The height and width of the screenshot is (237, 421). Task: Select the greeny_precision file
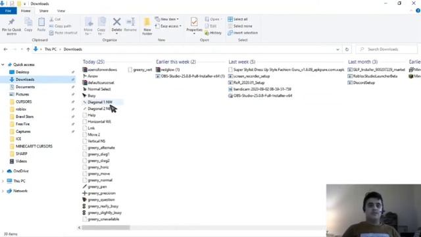click(101, 193)
